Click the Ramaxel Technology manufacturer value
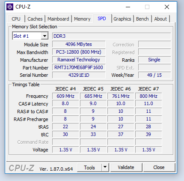 point(79,60)
